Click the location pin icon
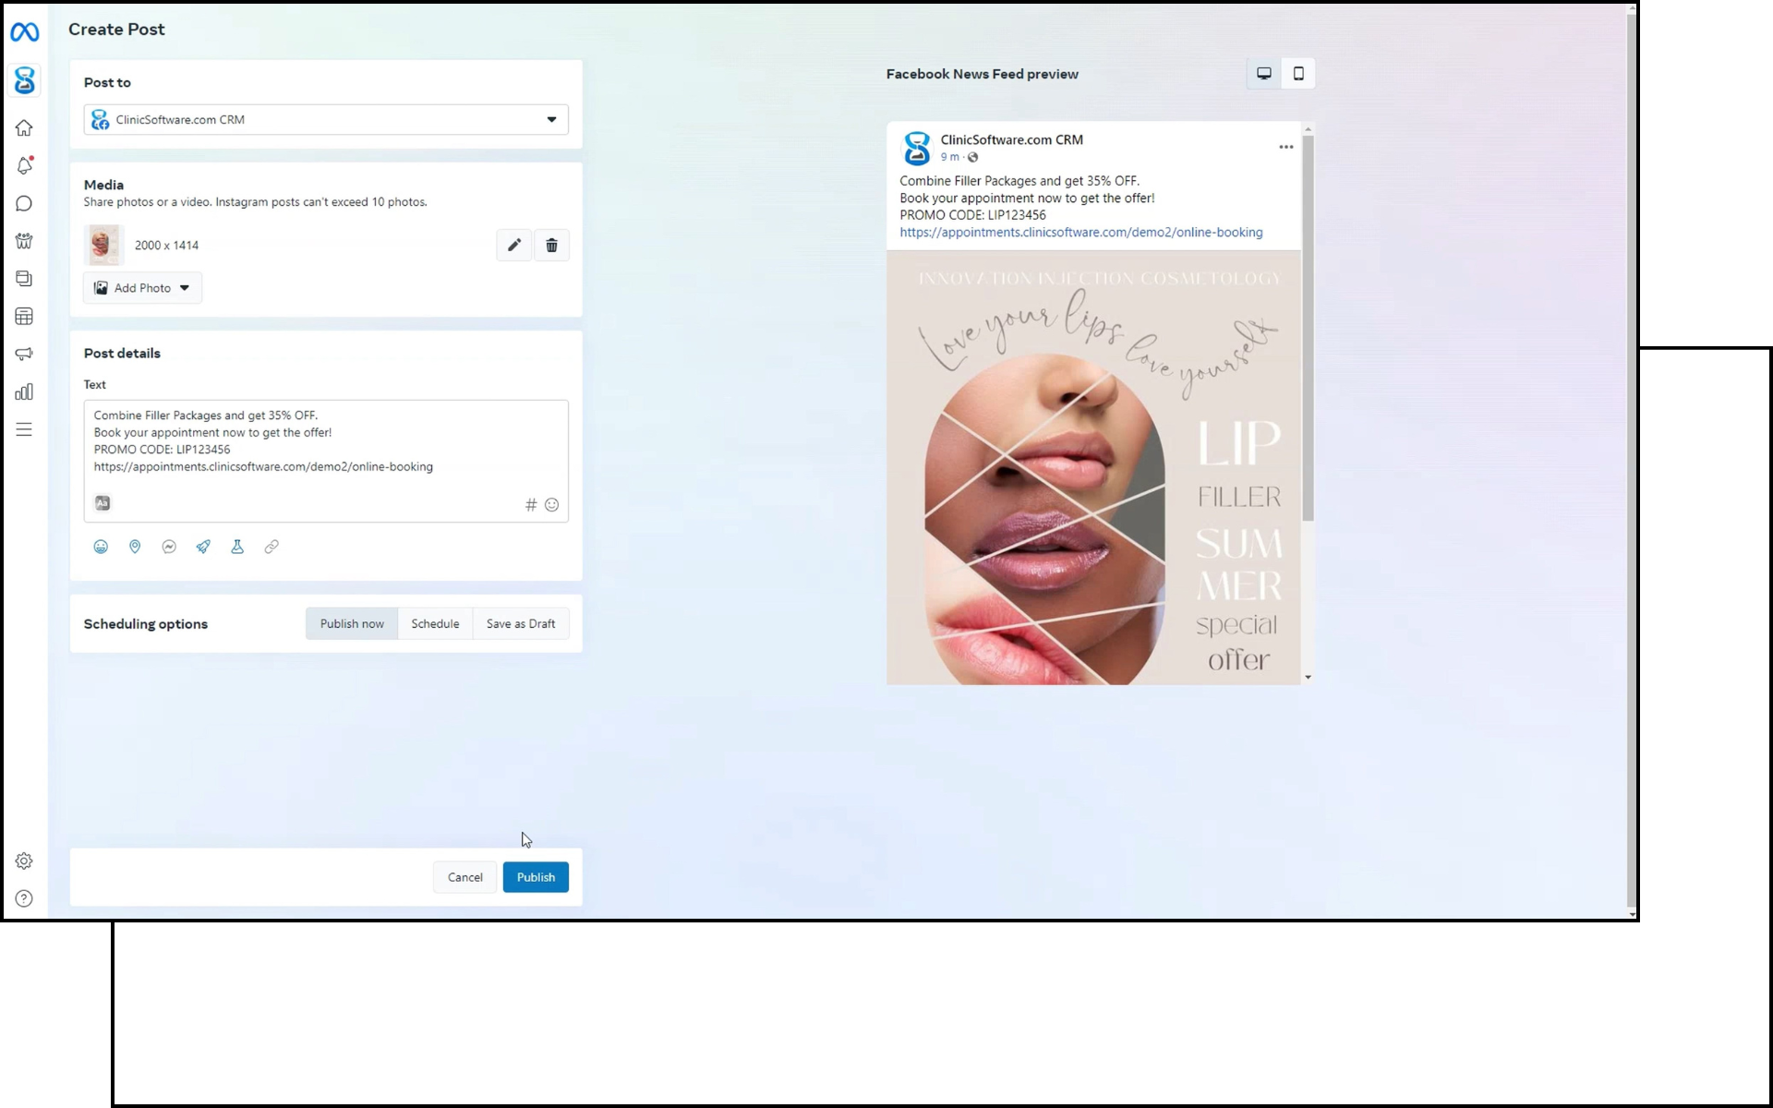This screenshot has width=1773, height=1108. (135, 547)
